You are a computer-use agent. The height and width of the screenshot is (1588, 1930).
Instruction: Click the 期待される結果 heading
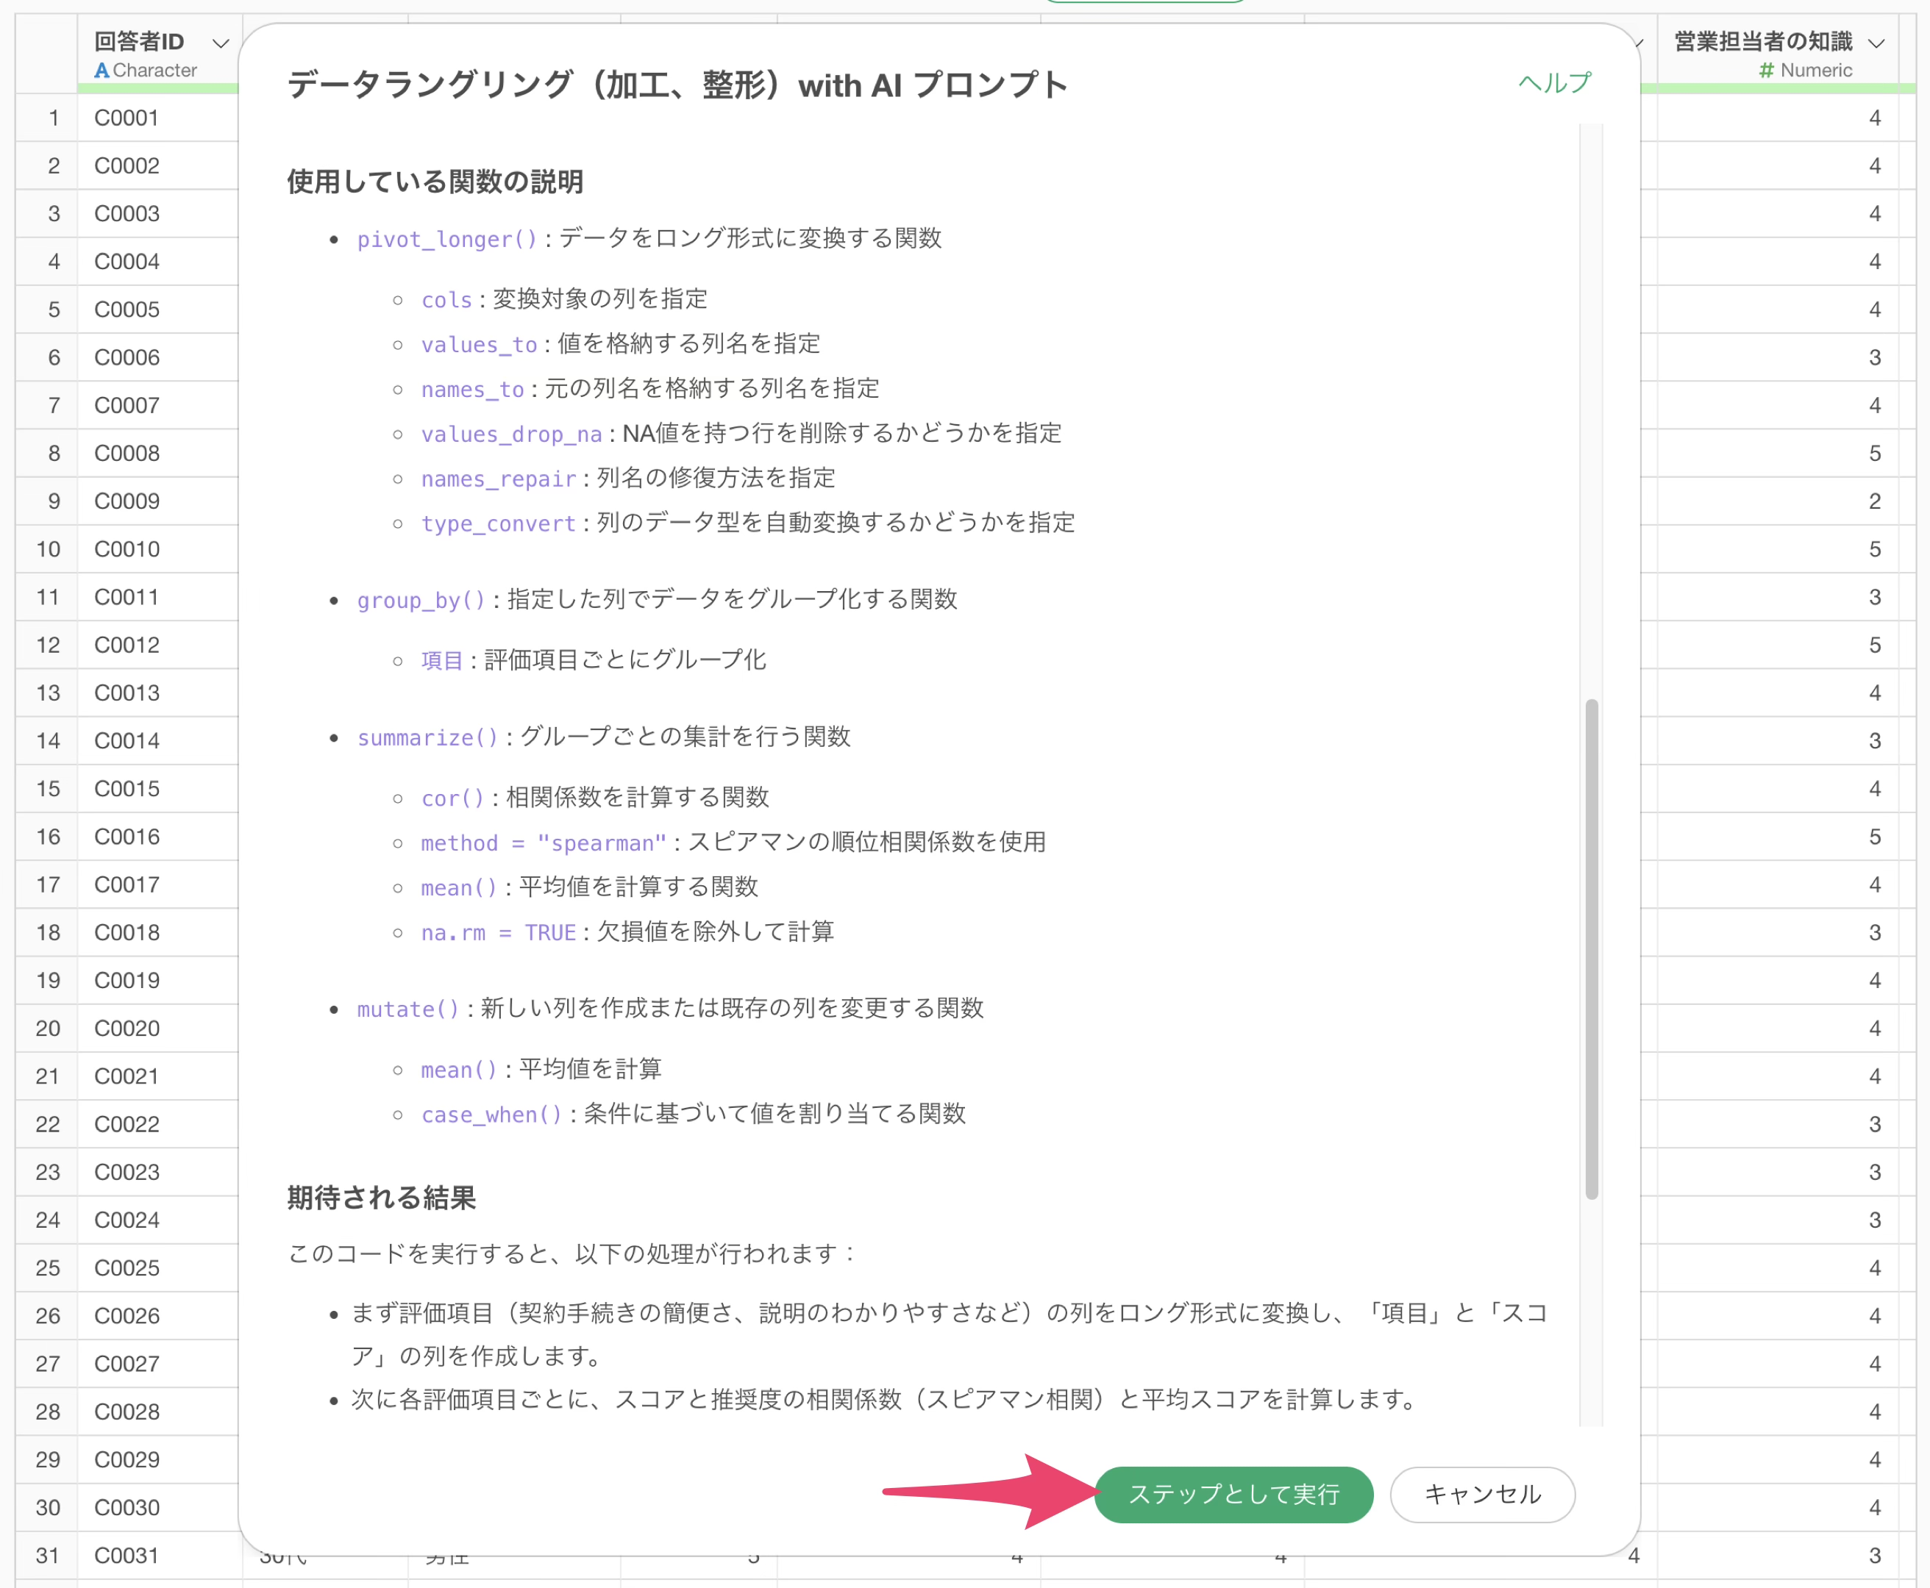pos(381,1198)
